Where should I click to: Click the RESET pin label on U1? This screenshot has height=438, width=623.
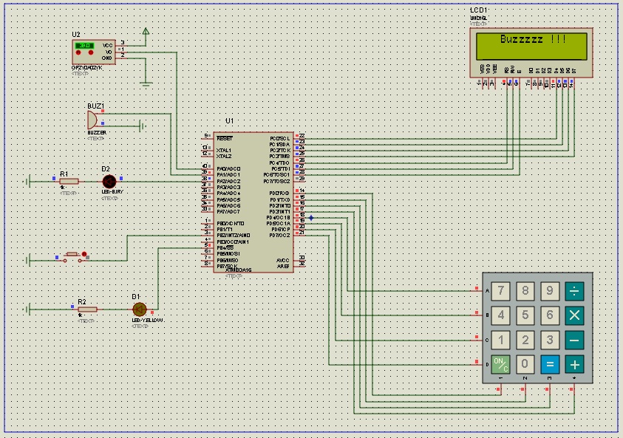pos(225,138)
